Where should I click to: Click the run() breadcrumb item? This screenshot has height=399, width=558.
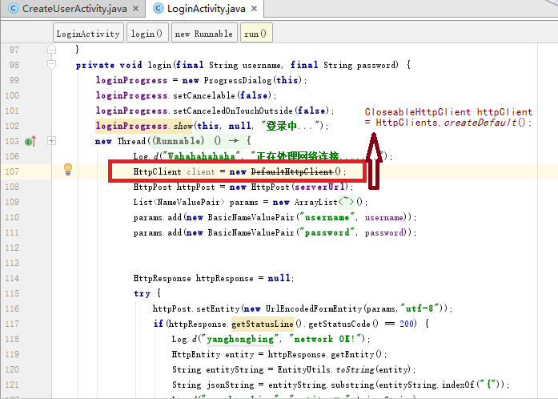coord(256,34)
